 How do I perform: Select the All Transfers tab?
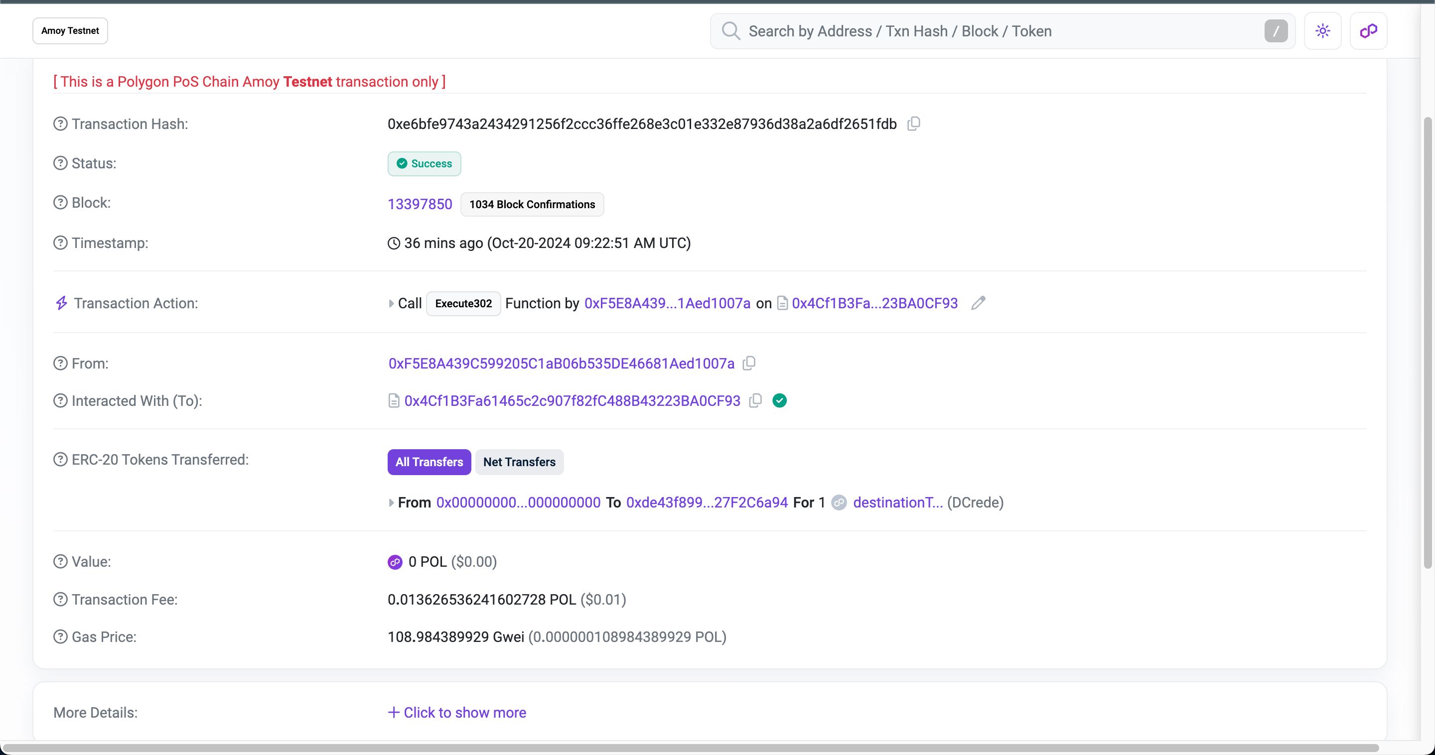click(x=429, y=462)
